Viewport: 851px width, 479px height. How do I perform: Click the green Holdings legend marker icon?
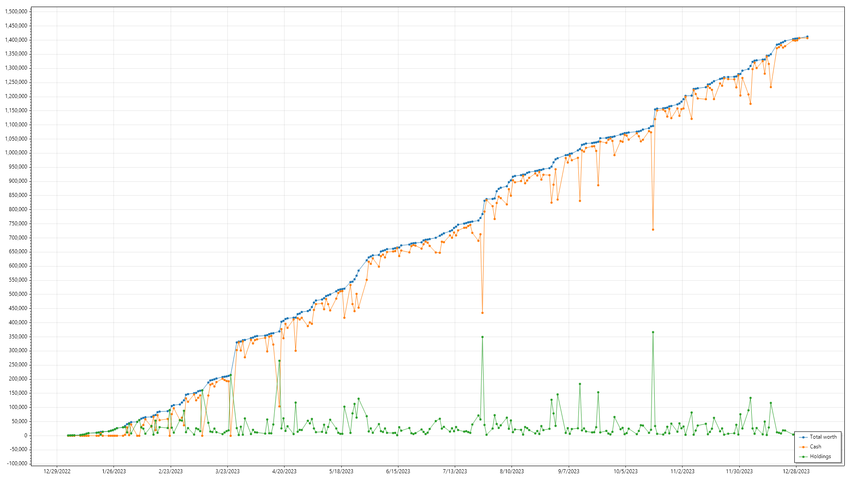coord(803,457)
